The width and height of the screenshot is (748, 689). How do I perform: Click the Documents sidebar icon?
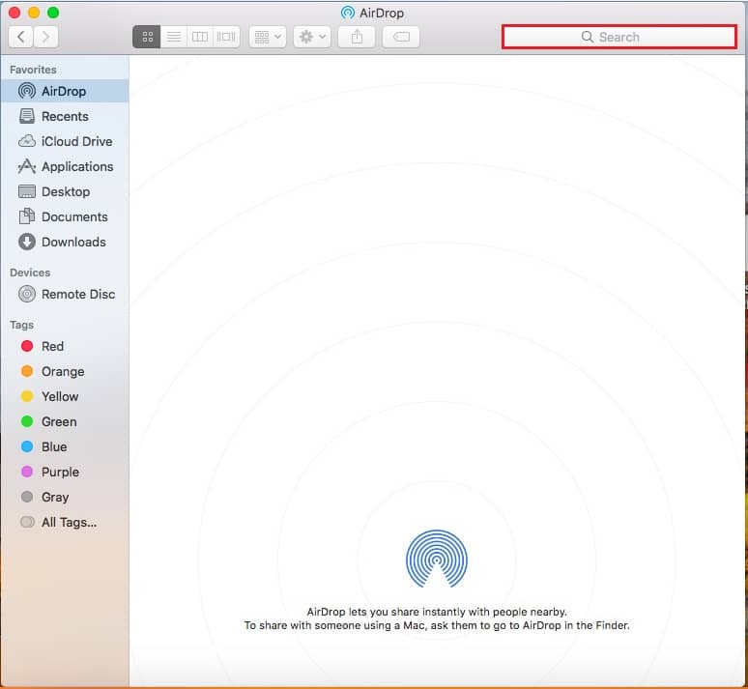(27, 216)
